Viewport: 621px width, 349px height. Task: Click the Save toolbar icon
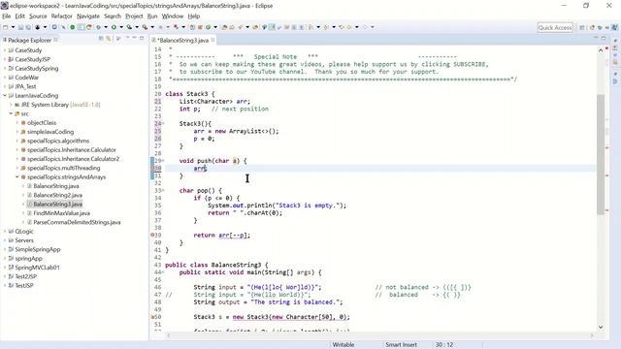20,27
